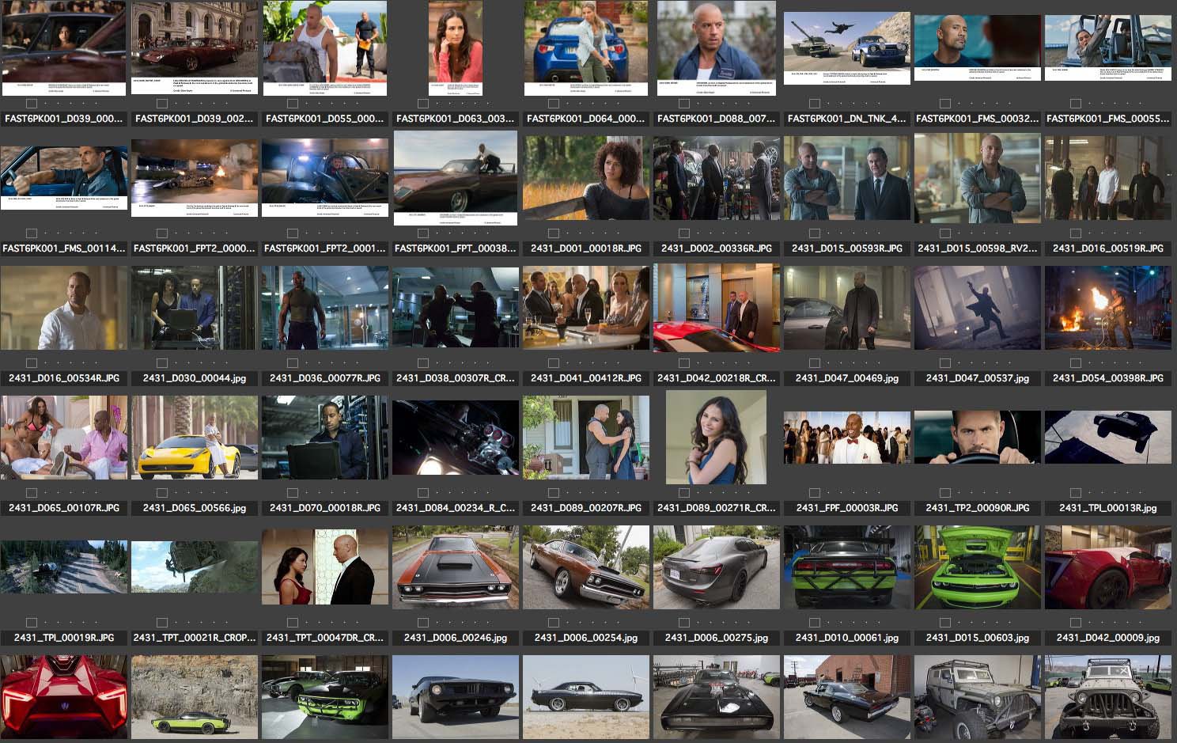Toggle the checkbox for 2431_D070_00018R.JPG
Viewport: 1177px width, 743px height.
pos(293,493)
